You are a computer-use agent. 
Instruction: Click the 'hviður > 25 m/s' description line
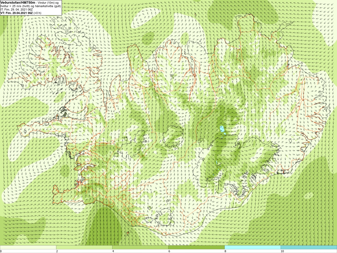(x=31, y=6)
